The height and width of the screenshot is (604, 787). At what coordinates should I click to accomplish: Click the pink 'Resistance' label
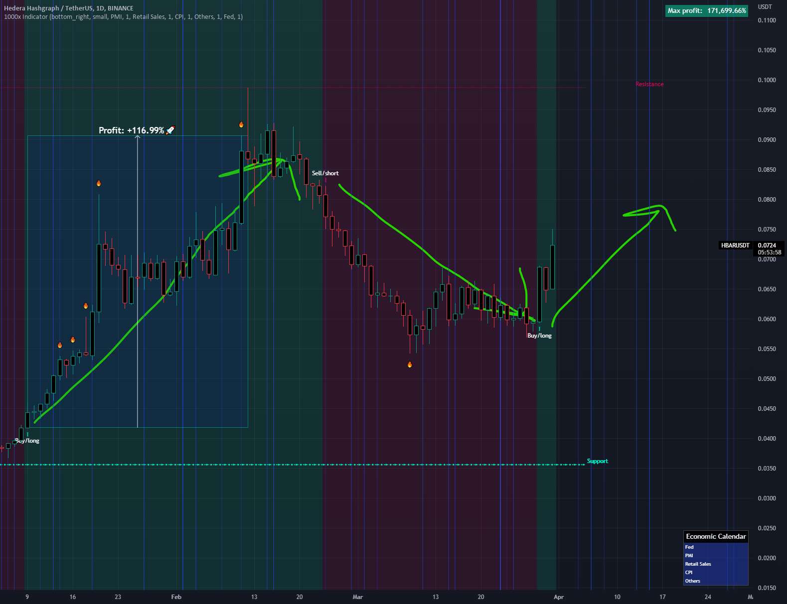[649, 84]
